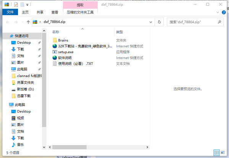Open the Help question mark icon
The height and width of the screenshot is (158, 229).
point(224,13)
